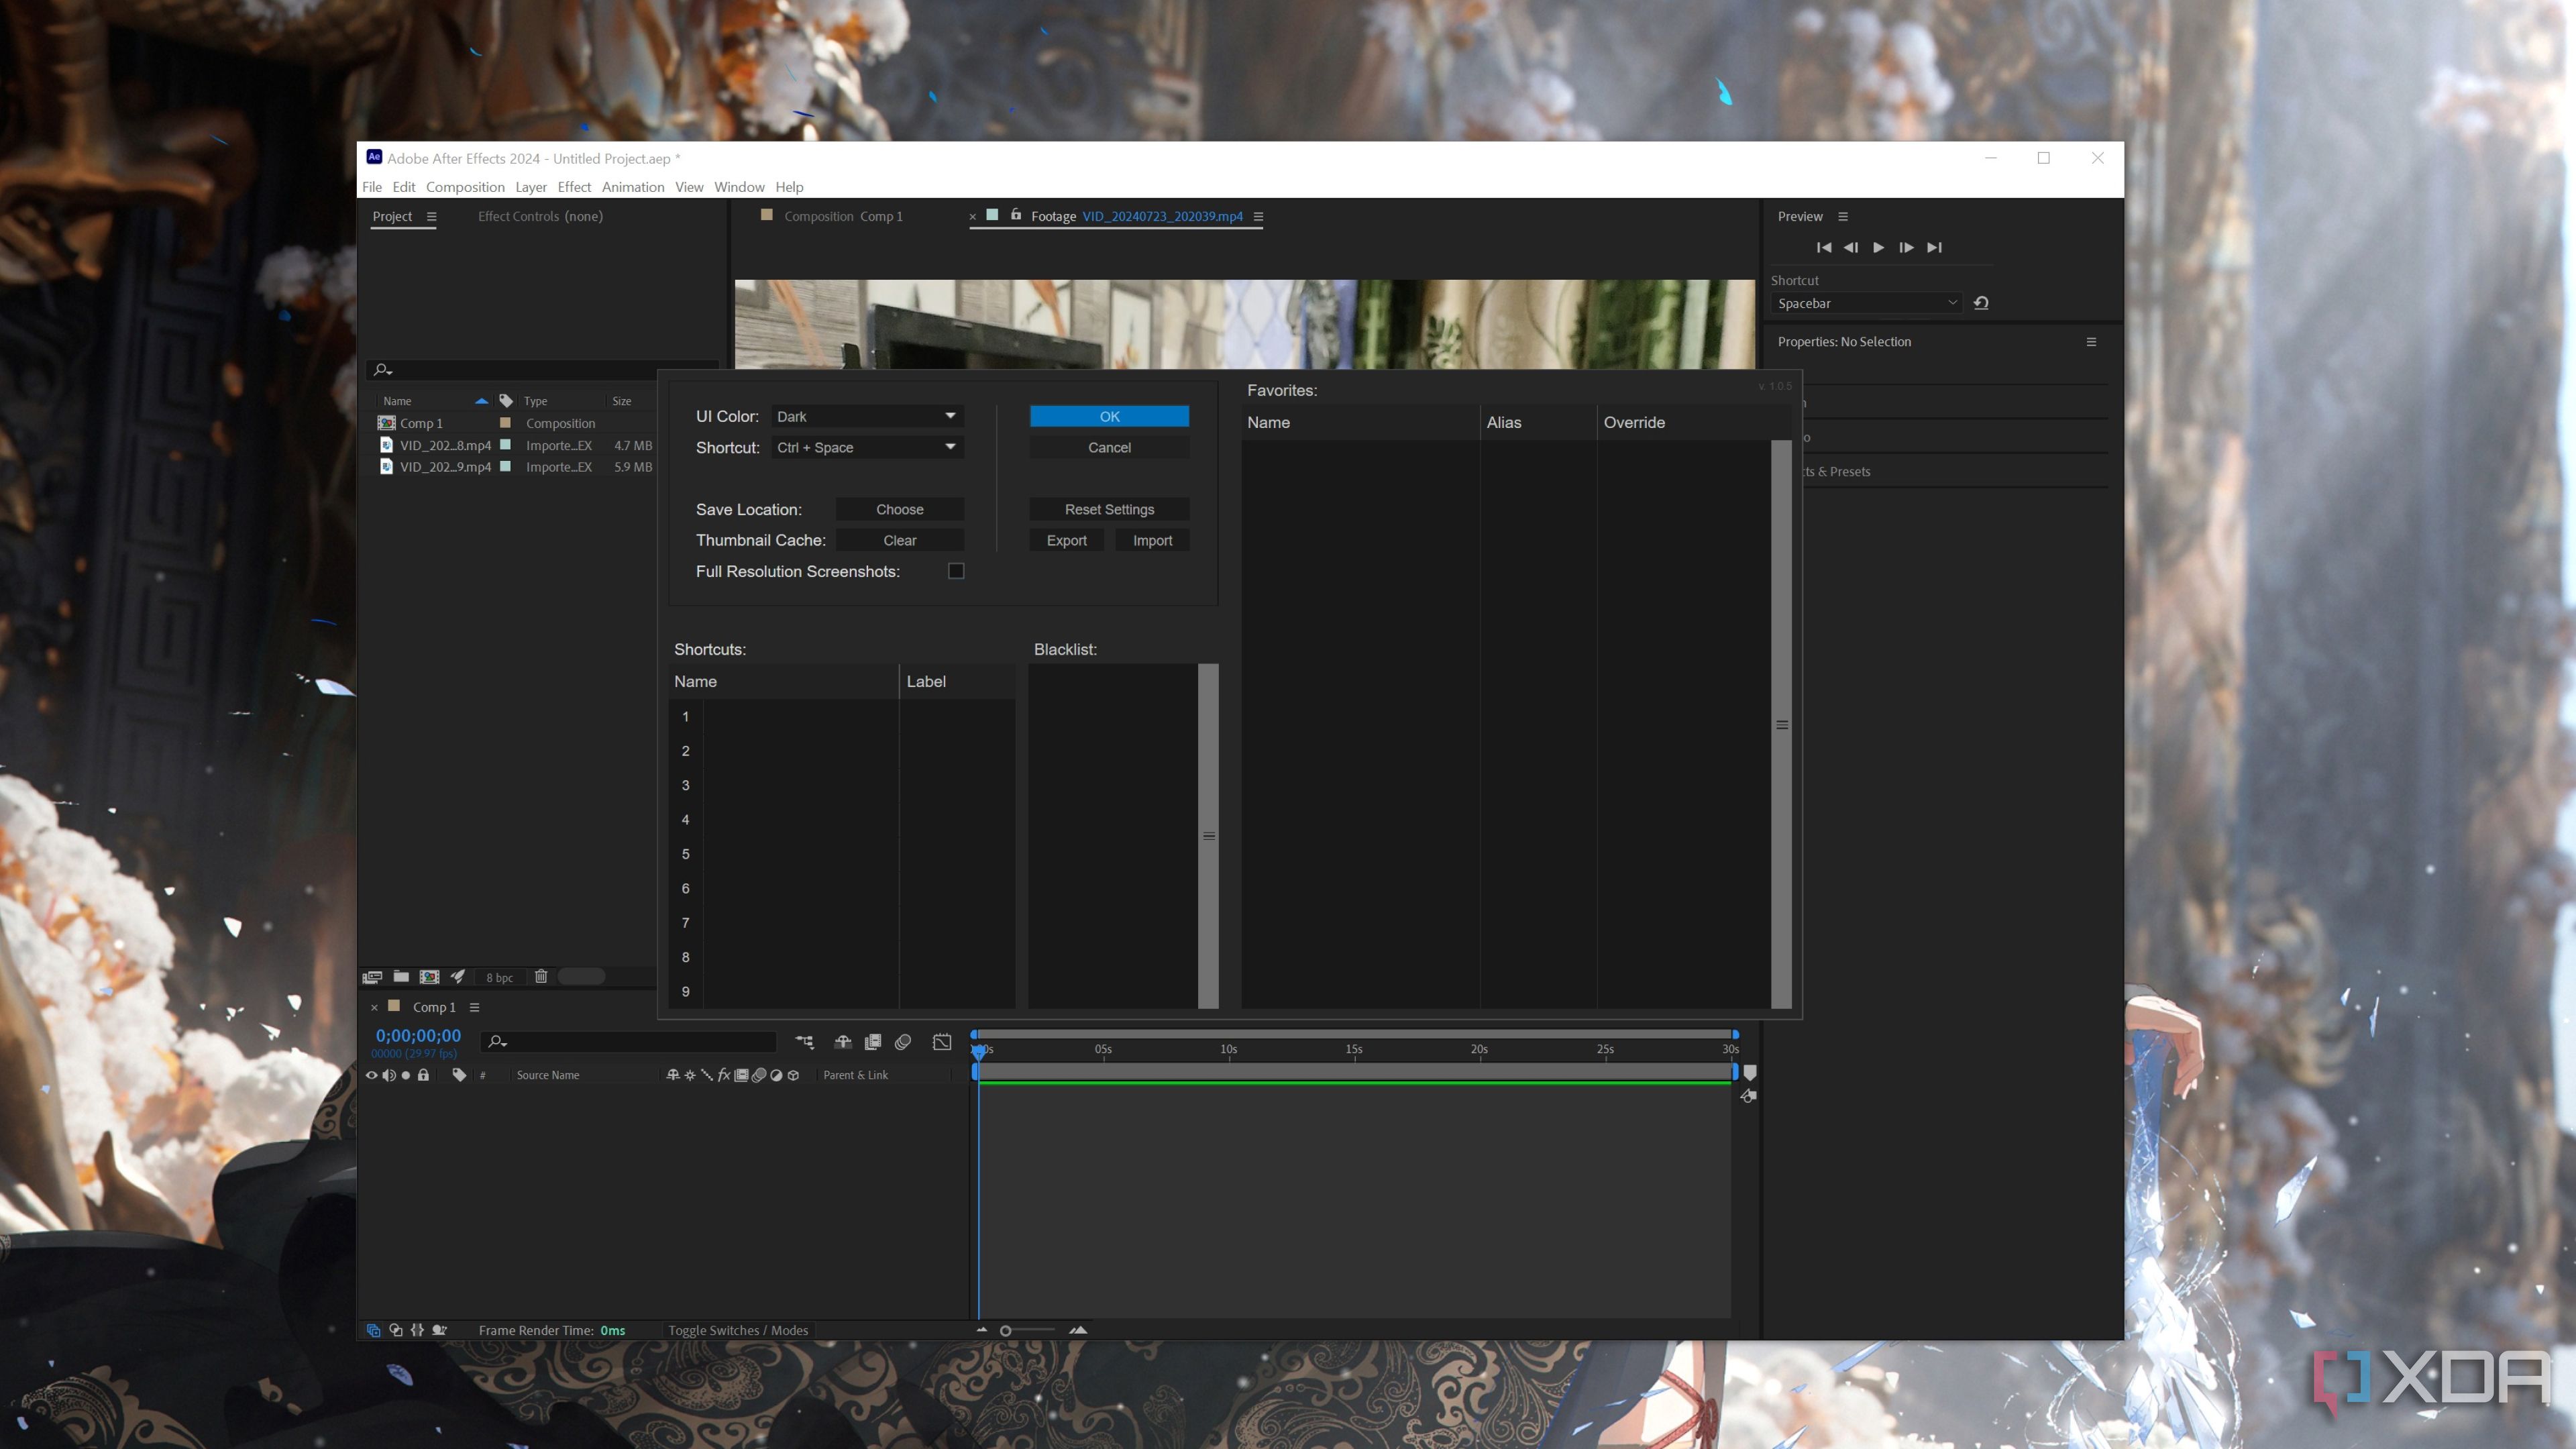Viewport: 2576px width, 1449px height.
Task: Open Preview Shortcut dropdown showing Spacebar
Action: coord(1867,303)
